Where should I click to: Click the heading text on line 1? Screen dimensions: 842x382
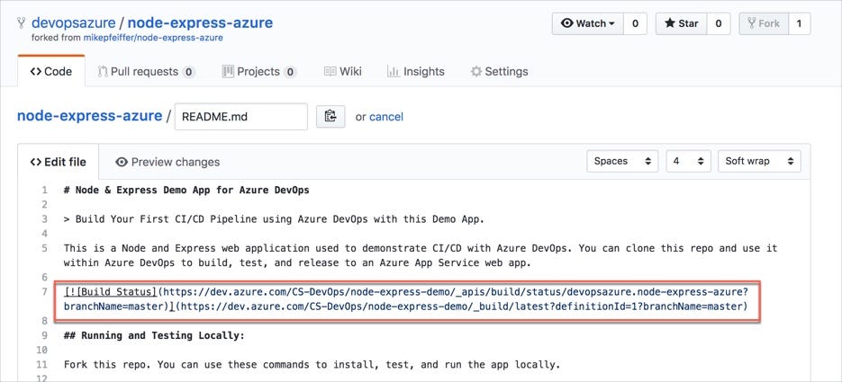pyautogui.click(x=186, y=190)
